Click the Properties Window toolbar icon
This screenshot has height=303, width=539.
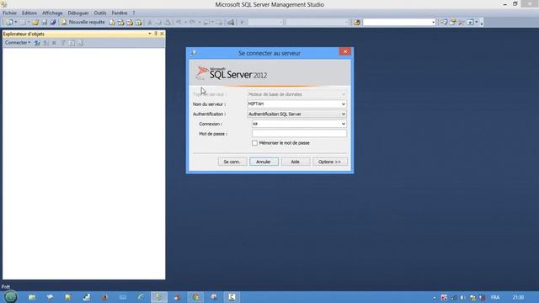coord(453,23)
